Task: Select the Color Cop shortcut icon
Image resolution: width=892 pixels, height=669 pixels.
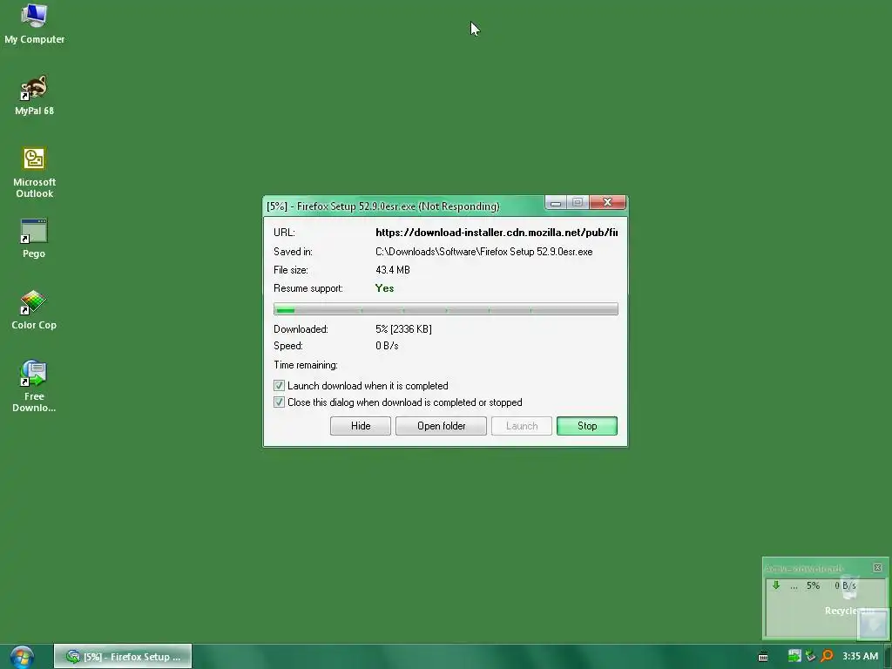Action: click(x=34, y=310)
